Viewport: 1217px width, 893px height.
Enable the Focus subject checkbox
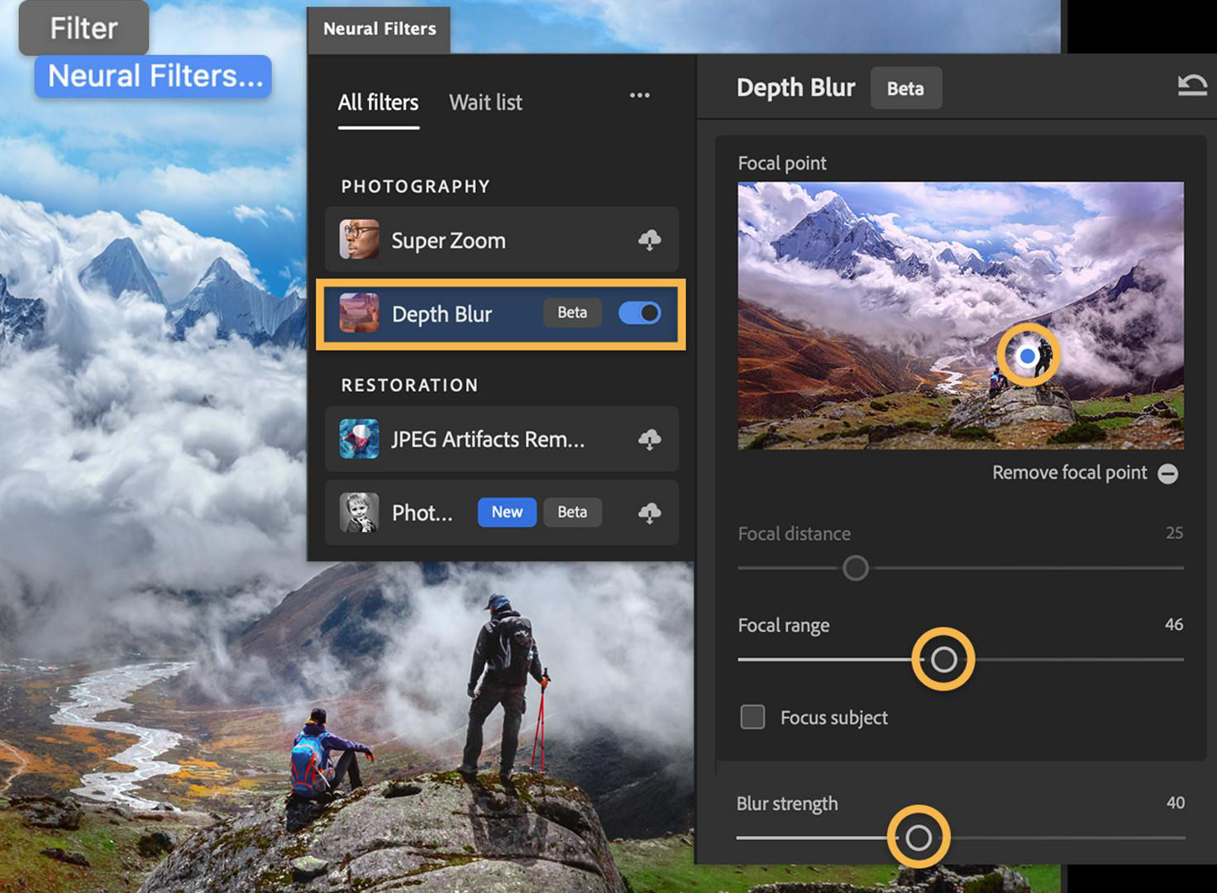pos(752,717)
